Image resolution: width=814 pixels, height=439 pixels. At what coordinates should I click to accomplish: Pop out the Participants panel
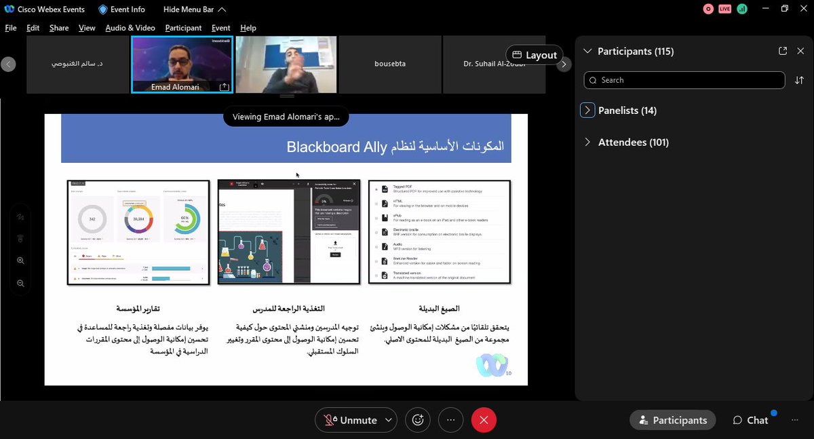[782, 51]
